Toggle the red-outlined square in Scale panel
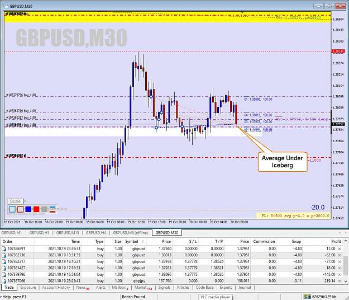 [20, 209]
